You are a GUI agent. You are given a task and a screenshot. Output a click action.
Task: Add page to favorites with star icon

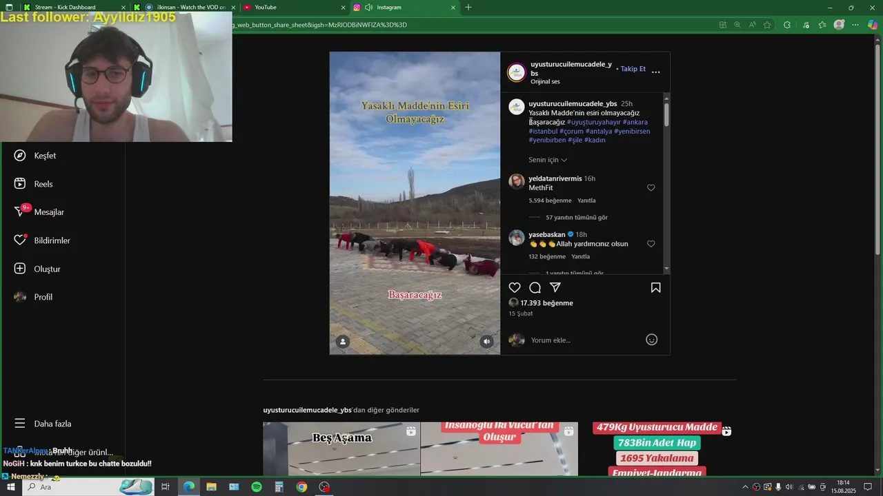[x=767, y=25]
